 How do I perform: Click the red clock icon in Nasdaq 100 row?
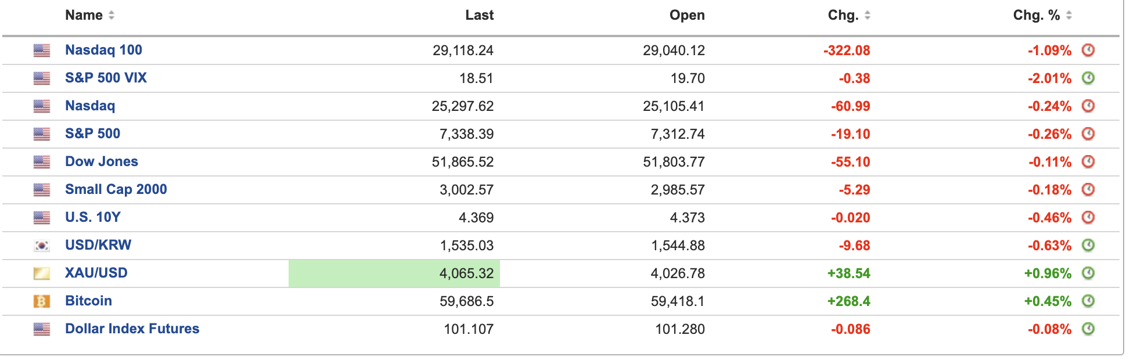coord(1088,50)
